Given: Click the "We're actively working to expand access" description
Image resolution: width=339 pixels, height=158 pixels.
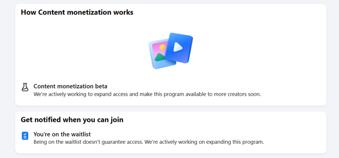Looking at the screenshot, I should (x=147, y=94).
